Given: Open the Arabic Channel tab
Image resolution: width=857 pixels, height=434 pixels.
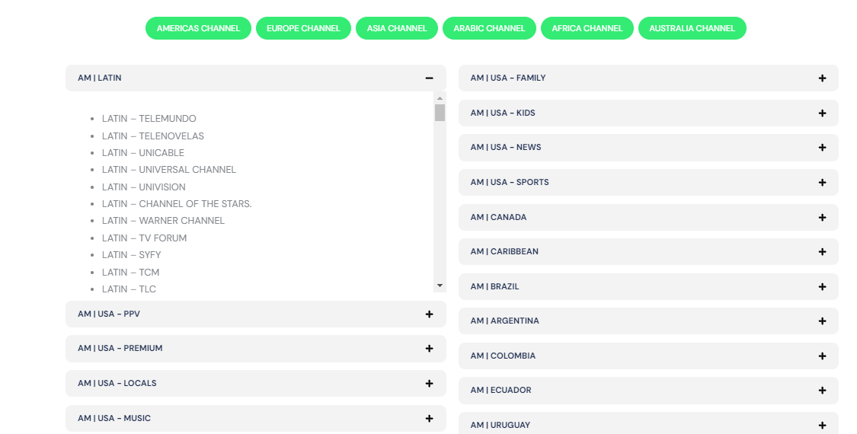Looking at the screenshot, I should (489, 28).
